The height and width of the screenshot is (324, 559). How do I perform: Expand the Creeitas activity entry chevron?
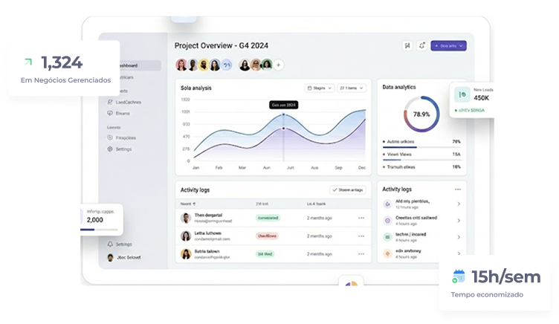459,221
